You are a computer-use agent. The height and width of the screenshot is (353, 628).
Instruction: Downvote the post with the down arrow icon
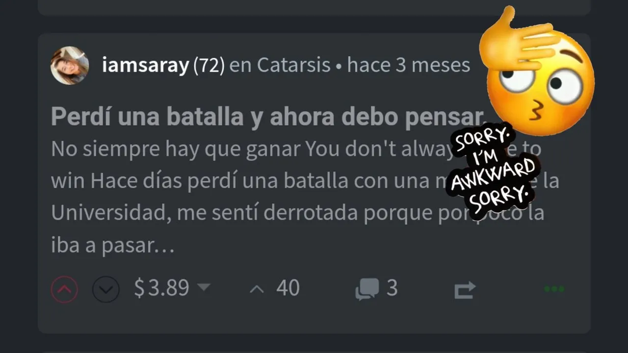106,289
